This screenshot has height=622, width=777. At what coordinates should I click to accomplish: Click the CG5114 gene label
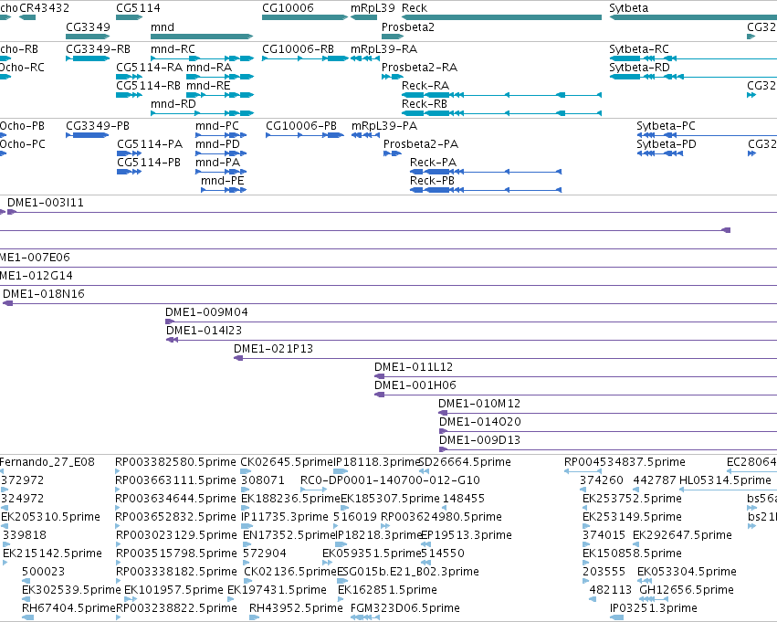[x=138, y=8]
